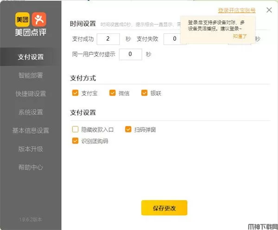Screen dimensions: 278x230
Task: Click the 同一用户支付提示 seconds field
Action: pyautogui.click(x=130, y=54)
